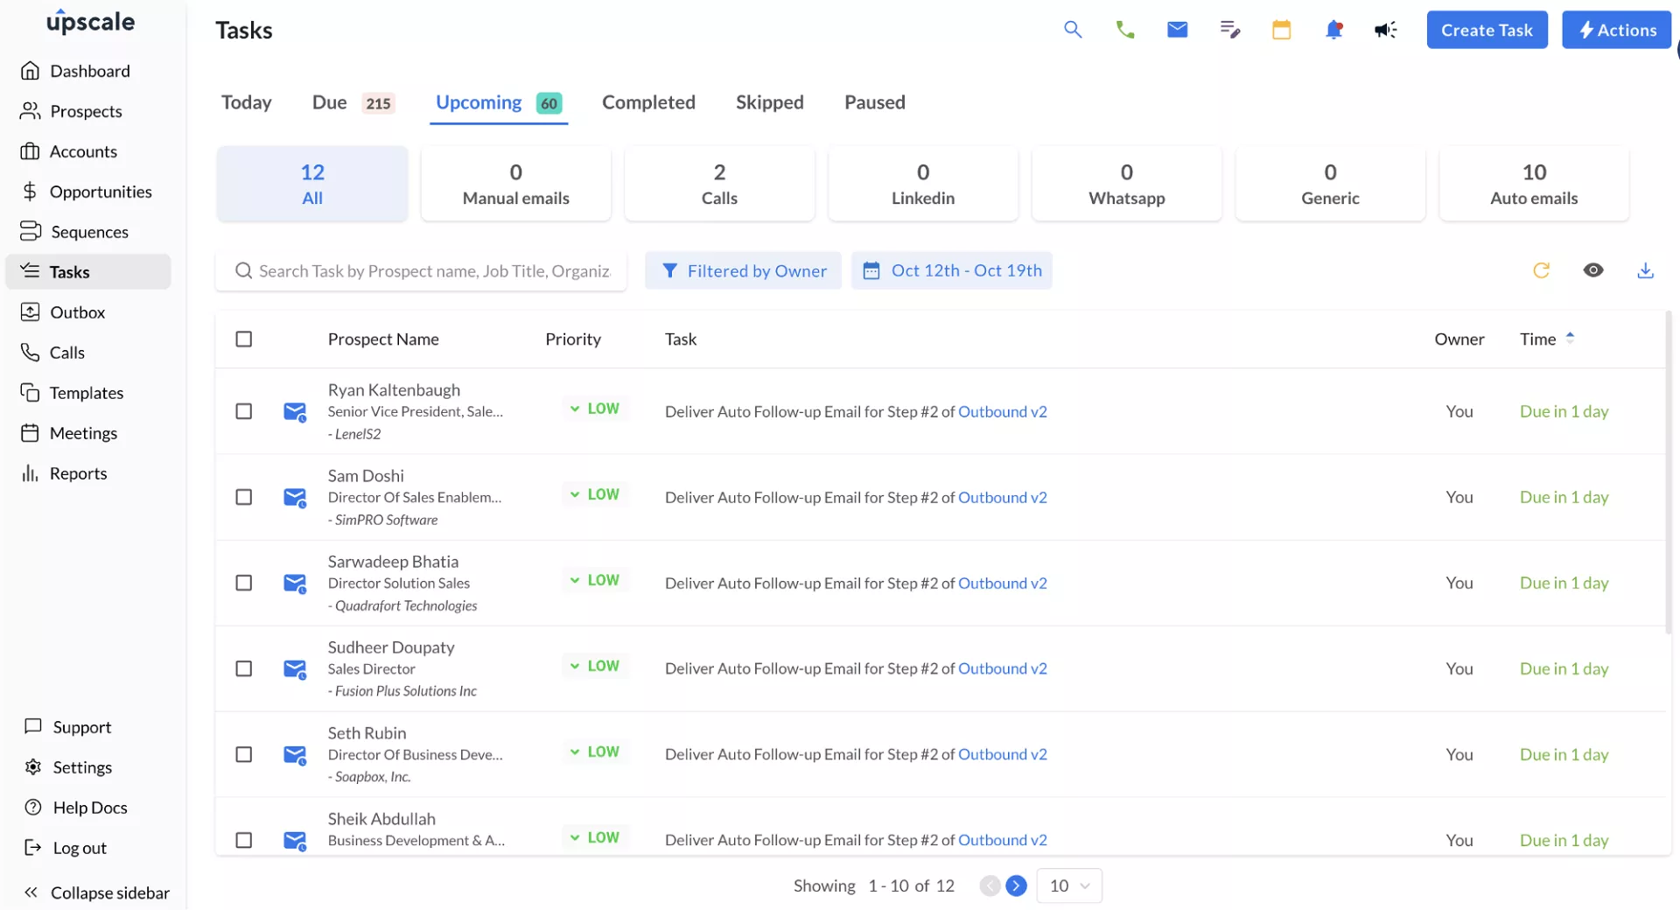Download tasks using the export icon
Viewport: 1680px width, 910px height.
pyautogui.click(x=1645, y=270)
